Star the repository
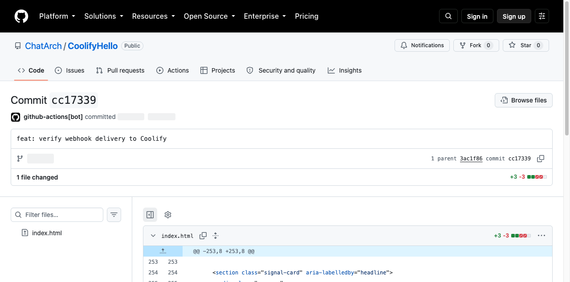570x282 pixels. coord(526,45)
